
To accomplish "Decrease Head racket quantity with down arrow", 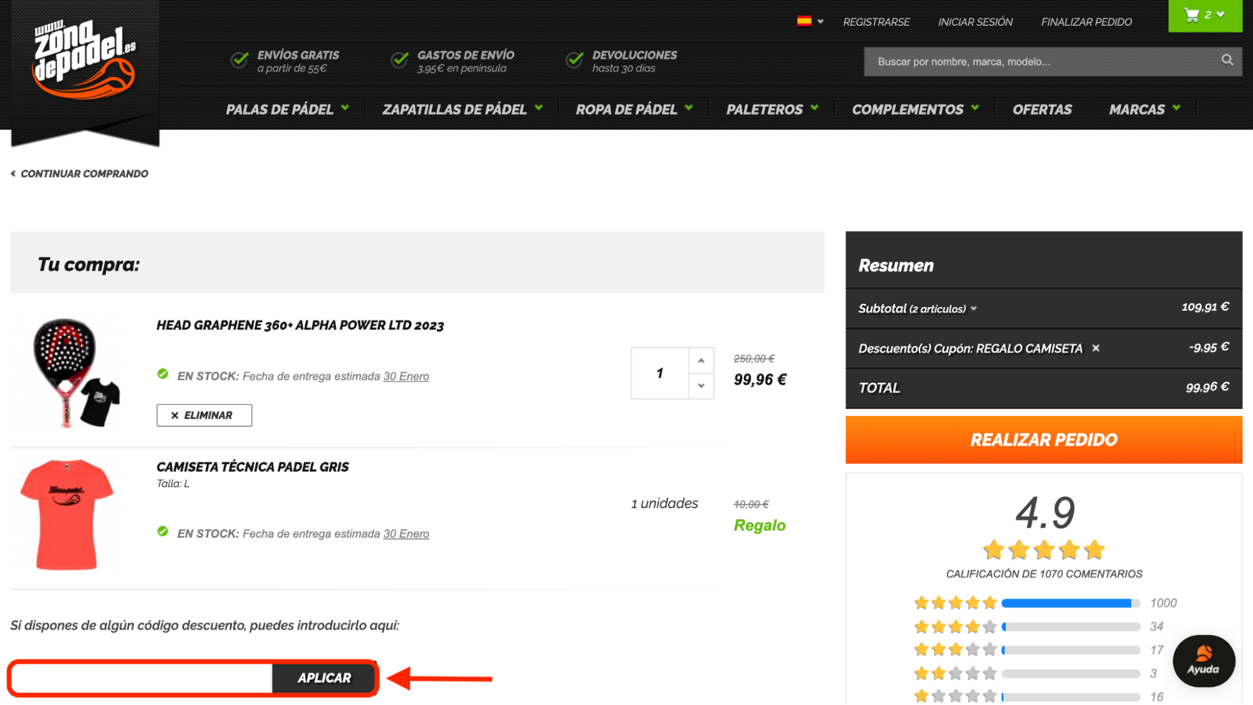I will [701, 386].
